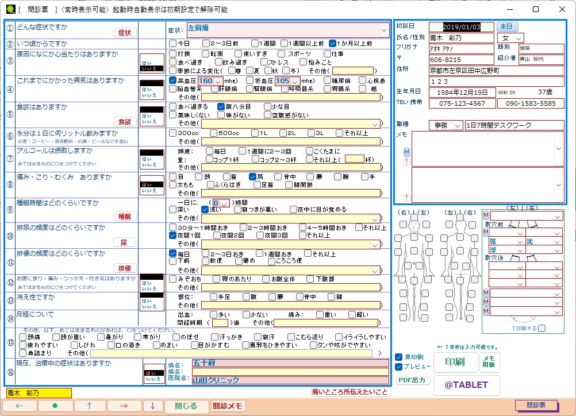
Task: Click the red M icon below 取穴前
Action: tap(486, 232)
